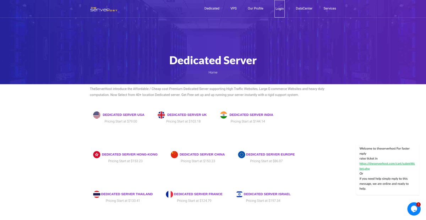Click the TheServerHost logo

point(104,9)
